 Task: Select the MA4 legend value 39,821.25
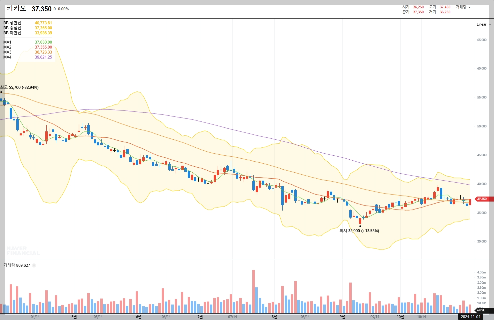coord(43,57)
